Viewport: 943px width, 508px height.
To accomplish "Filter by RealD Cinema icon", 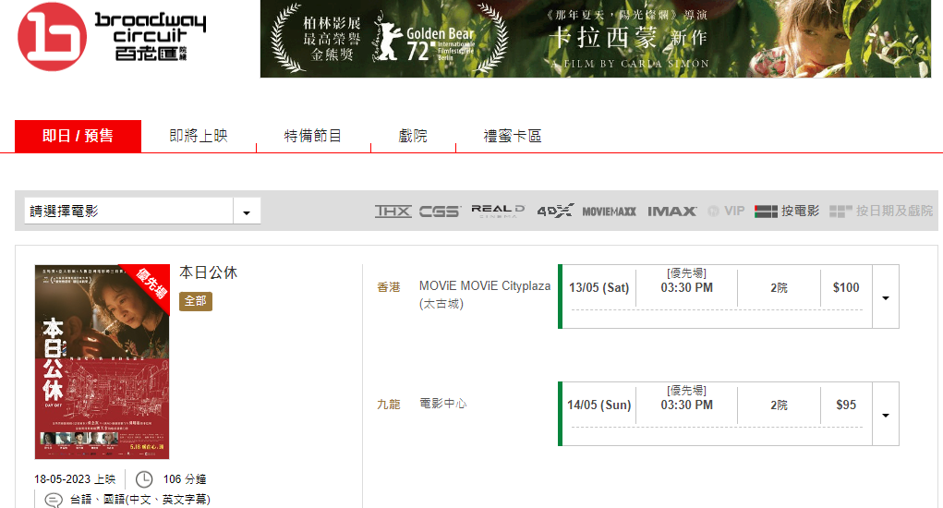I will [497, 211].
